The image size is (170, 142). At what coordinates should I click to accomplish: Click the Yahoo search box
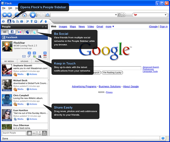click(150, 15)
